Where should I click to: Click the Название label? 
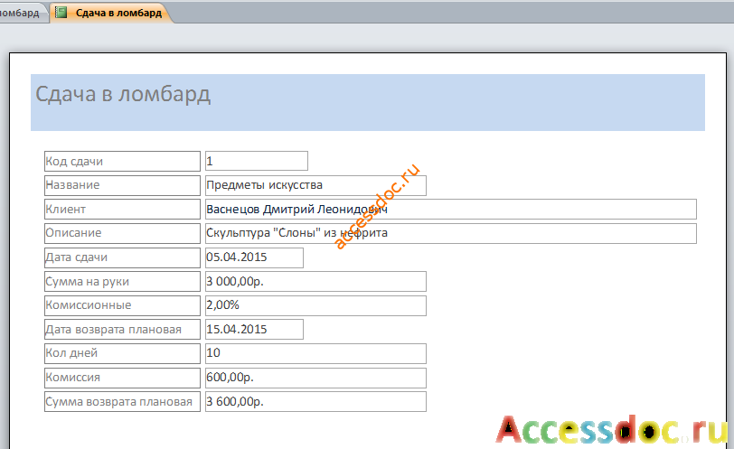pyautogui.click(x=122, y=185)
